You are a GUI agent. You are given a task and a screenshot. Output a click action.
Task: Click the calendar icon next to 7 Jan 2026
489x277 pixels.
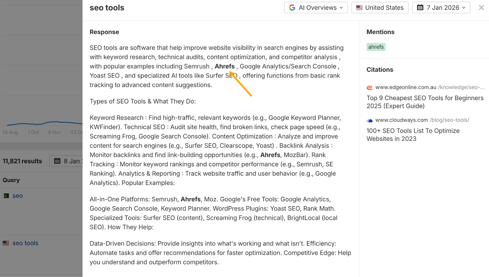(420, 7)
